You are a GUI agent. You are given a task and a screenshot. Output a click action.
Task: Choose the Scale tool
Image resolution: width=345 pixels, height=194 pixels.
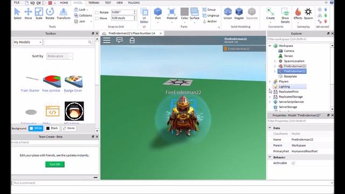click(39, 13)
